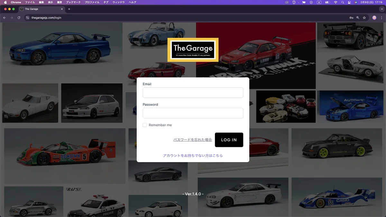Open the ウィンドウ menu
Screen dimensions: 386x217
[x=119, y=2]
